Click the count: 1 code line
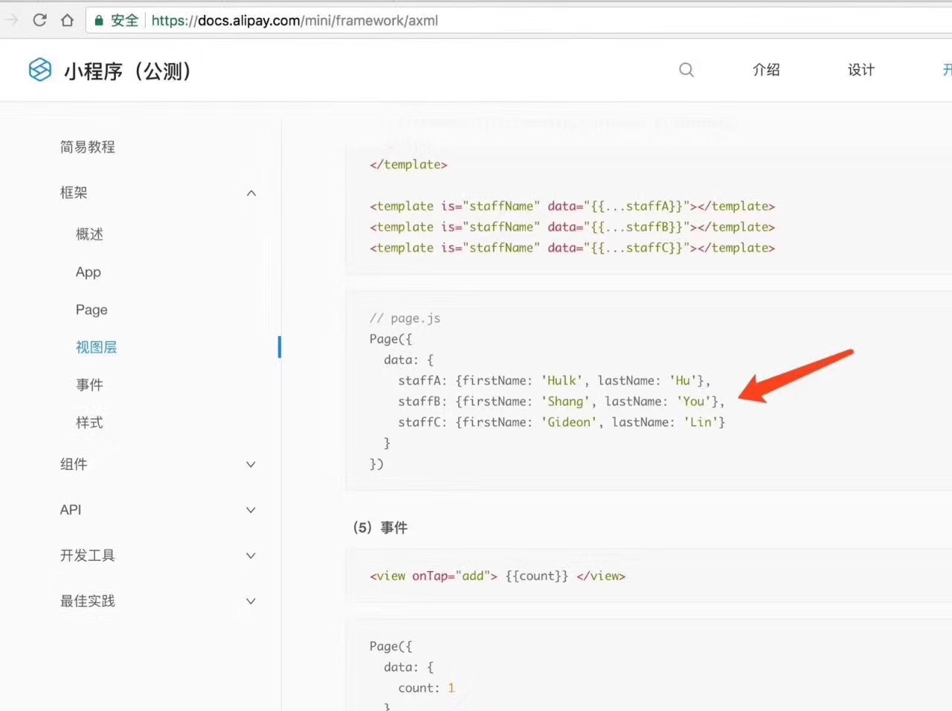Image resolution: width=952 pixels, height=711 pixels. click(x=426, y=688)
